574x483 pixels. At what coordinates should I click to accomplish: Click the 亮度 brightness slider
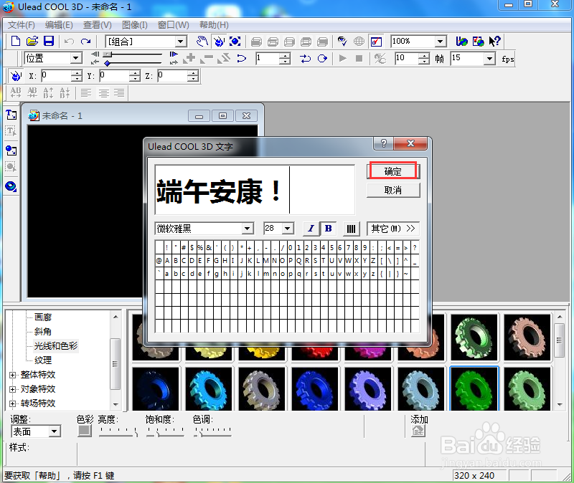118,432
